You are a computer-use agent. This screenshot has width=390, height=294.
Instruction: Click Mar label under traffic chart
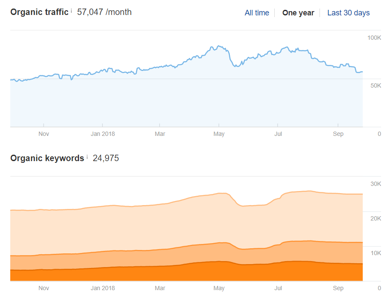point(160,134)
